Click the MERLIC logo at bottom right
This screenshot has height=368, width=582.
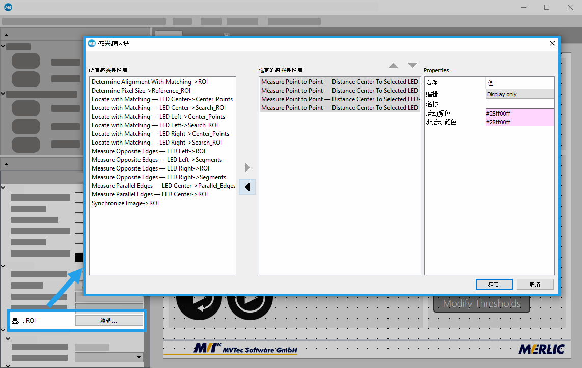(541, 349)
